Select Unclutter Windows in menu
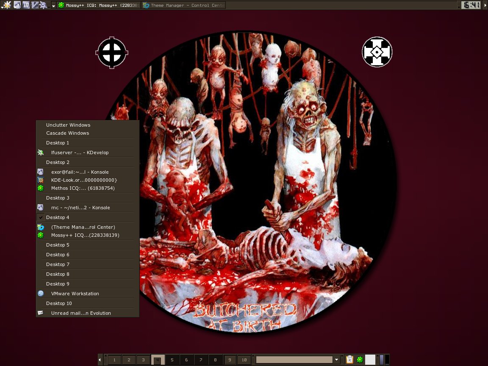Image resolution: width=488 pixels, height=366 pixels. 87,125
